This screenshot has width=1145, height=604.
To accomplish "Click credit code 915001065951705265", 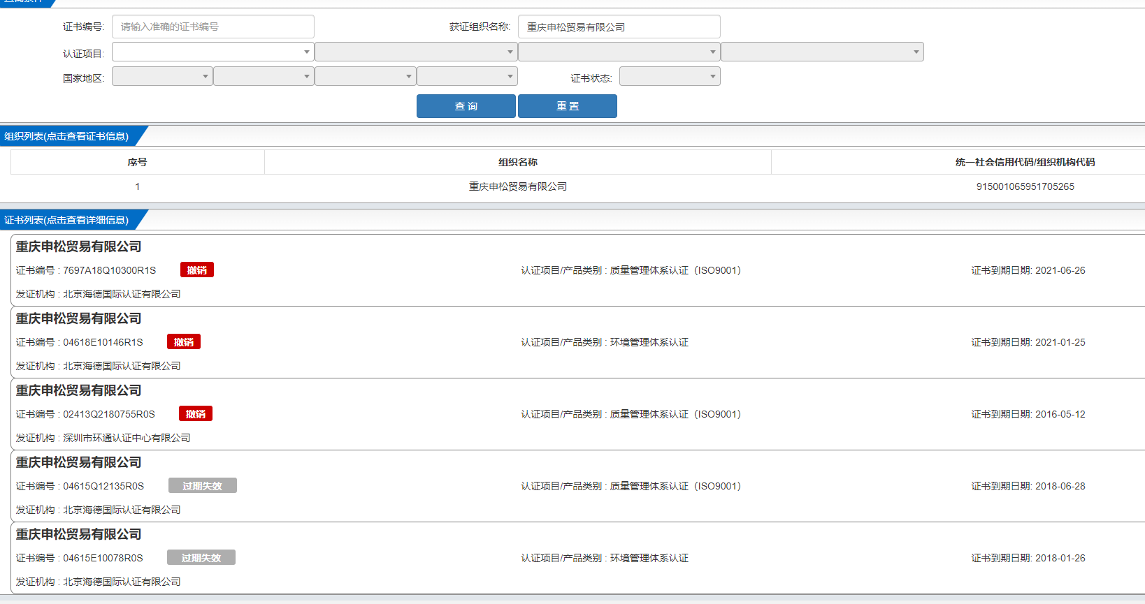I will click(1025, 186).
